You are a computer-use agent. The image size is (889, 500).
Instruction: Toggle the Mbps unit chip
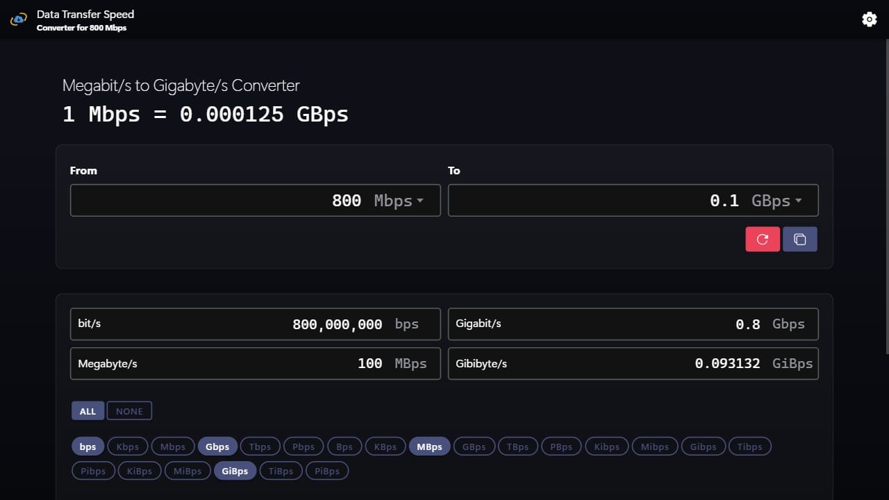click(x=173, y=447)
